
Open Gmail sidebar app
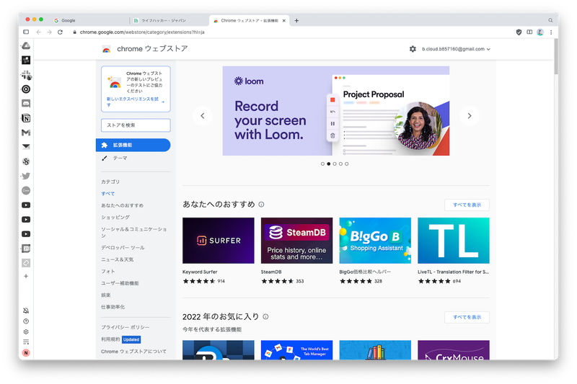26,133
